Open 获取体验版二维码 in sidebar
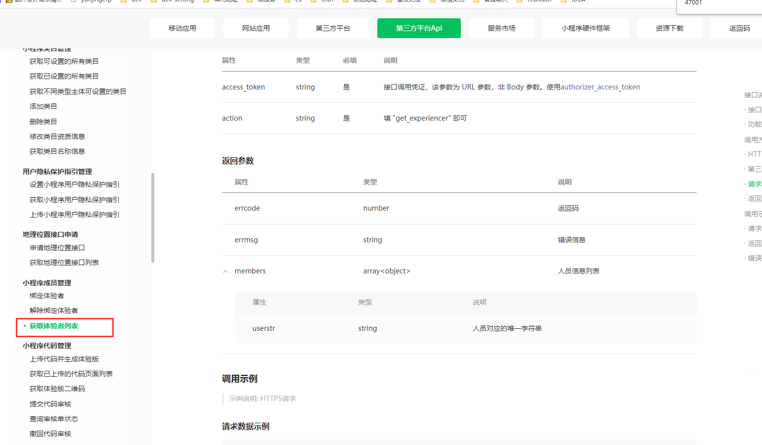The height and width of the screenshot is (445, 762). point(57,389)
